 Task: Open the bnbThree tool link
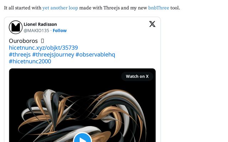(159, 8)
